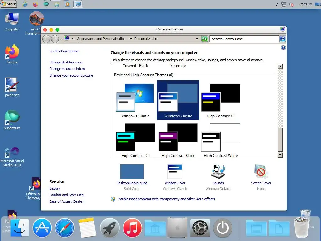Screen dimensions: 321x241
Task: Open Supermium desktop shortcut
Action: (x=12, y=120)
